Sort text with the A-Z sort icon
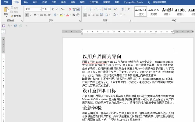 [x=123, y=9]
